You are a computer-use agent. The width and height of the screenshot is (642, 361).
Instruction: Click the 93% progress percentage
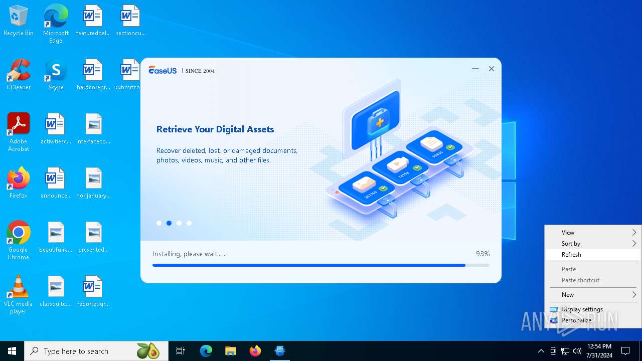(x=483, y=254)
